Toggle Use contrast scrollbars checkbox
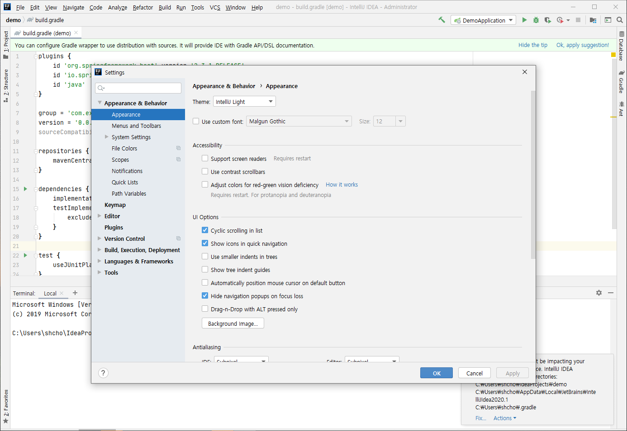Image resolution: width=627 pixels, height=431 pixels. (x=205, y=171)
